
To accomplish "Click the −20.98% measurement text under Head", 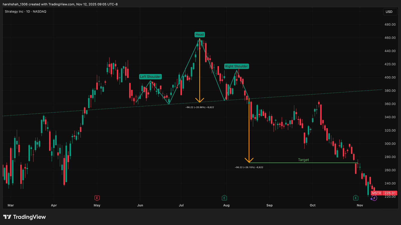I will click(200, 107).
